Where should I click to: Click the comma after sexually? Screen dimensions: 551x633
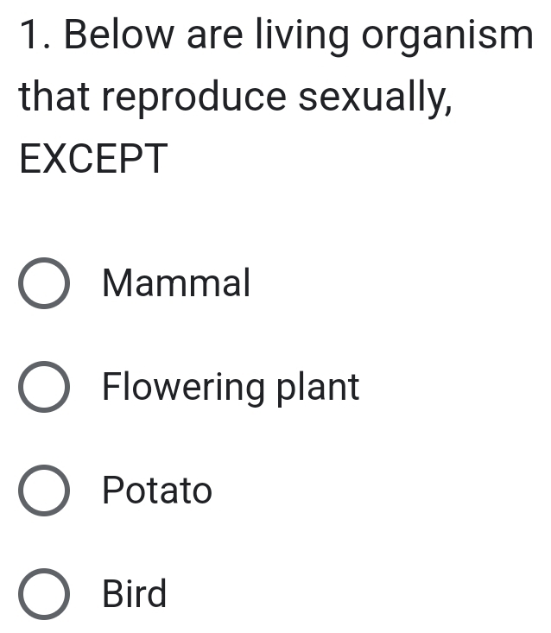pyautogui.click(x=446, y=109)
